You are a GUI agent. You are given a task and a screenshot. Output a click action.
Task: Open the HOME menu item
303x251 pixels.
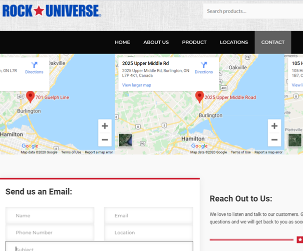(x=122, y=42)
